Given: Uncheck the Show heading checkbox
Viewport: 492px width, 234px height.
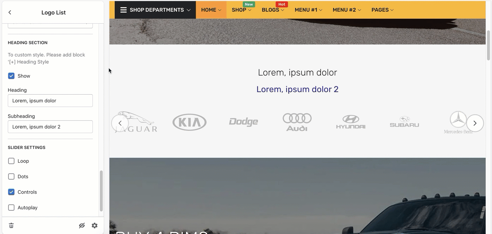Looking at the screenshot, I should [x=11, y=76].
